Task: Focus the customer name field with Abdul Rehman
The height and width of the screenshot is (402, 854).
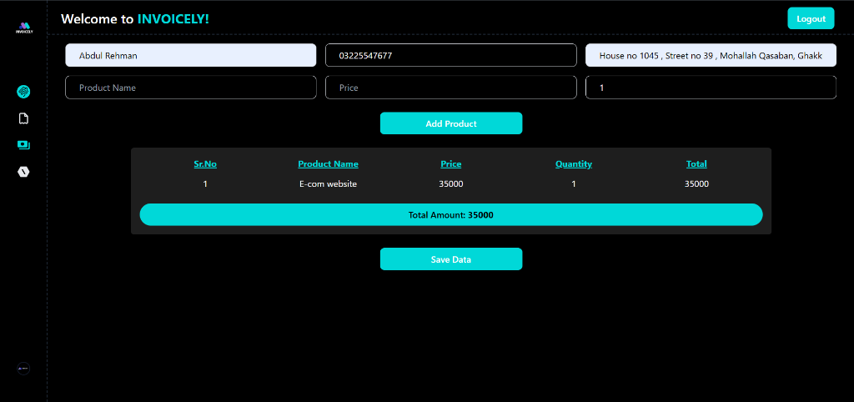Action: click(x=191, y=56)
